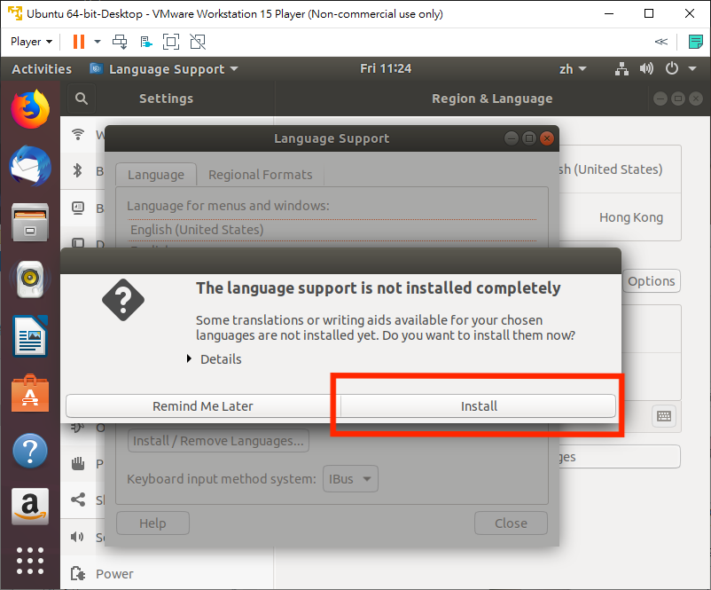
Task: Click Hong Kong formats row
Action: click(x=620, y=217)
